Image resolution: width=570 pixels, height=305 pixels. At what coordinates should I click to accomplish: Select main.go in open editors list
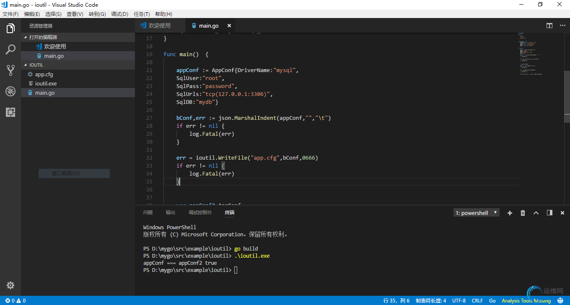tap(78, 56)
